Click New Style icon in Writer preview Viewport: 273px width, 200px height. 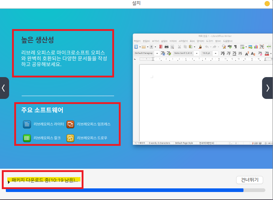pos(169,53)
